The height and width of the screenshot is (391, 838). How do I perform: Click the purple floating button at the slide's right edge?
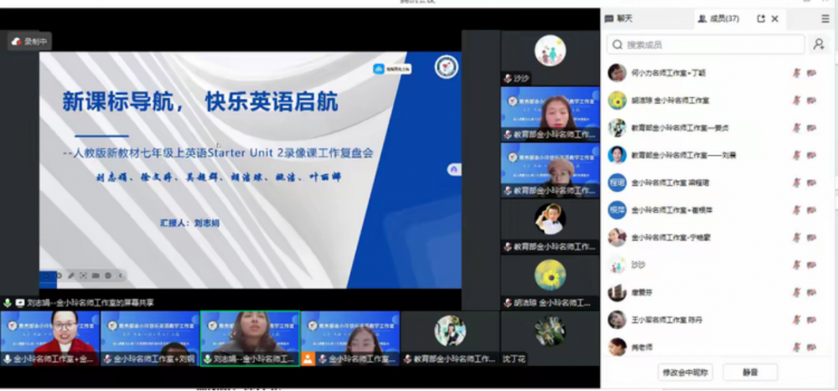click(x=453, y=169)
